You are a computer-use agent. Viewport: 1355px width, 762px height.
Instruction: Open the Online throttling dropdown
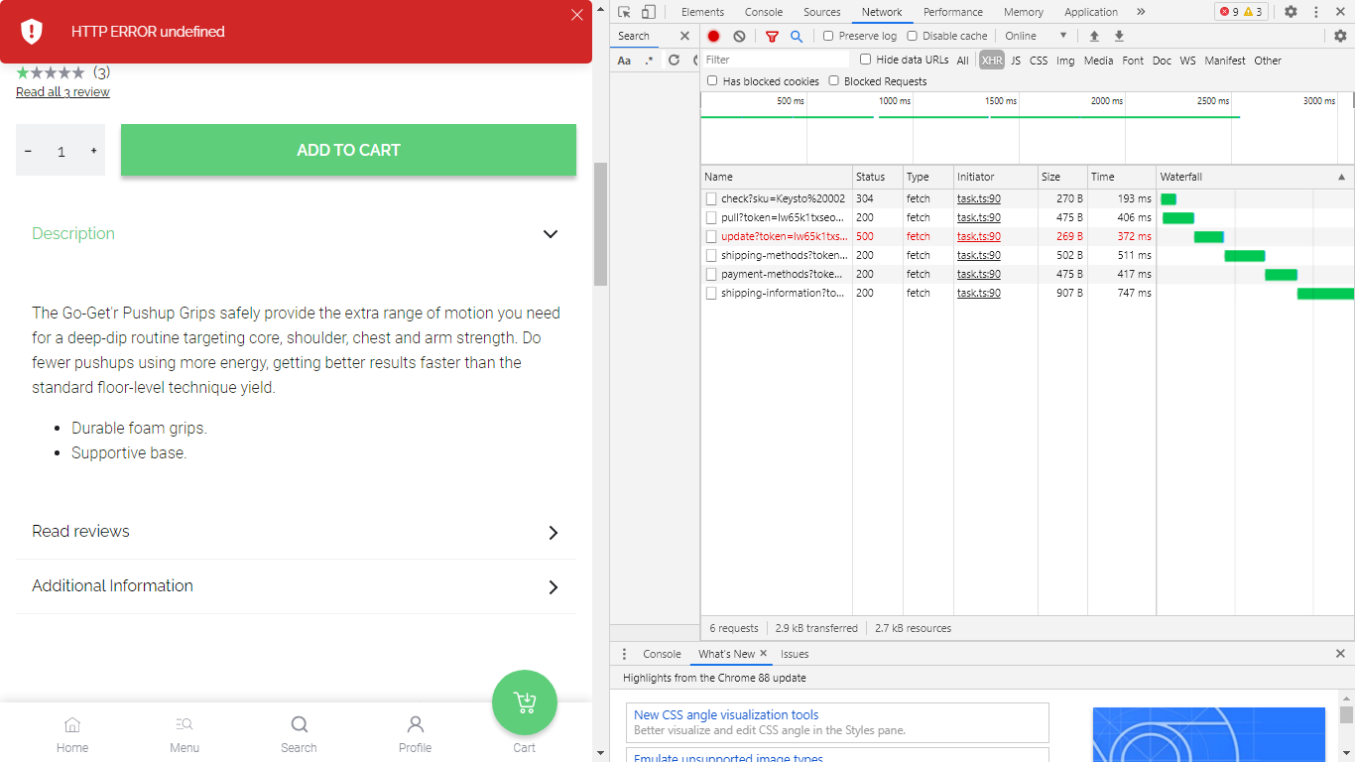coord(1032,35)
